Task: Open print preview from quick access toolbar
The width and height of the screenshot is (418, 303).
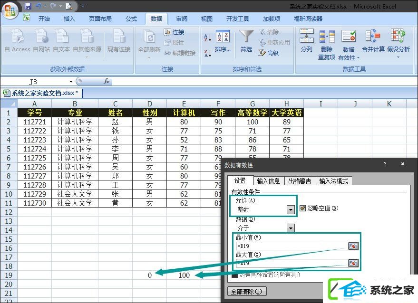Action: click(69, 6)
